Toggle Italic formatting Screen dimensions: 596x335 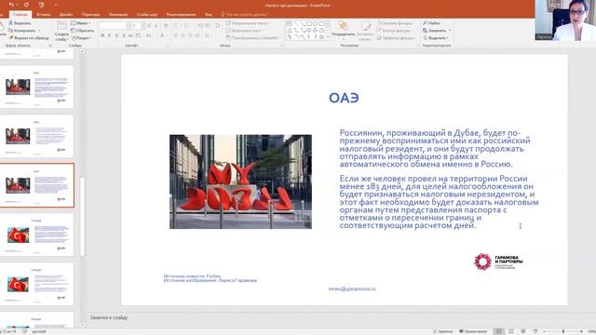pyautogui.click(x=110, y=35)
